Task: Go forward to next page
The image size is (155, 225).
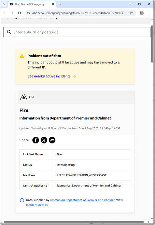Action: pos(12,13)
